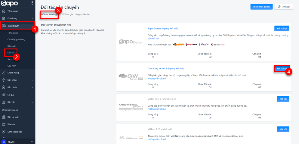Viewport: 299px width, 144px height.
Task: Click the Bảo hành shield icon
Action: [x=3, y=87]
